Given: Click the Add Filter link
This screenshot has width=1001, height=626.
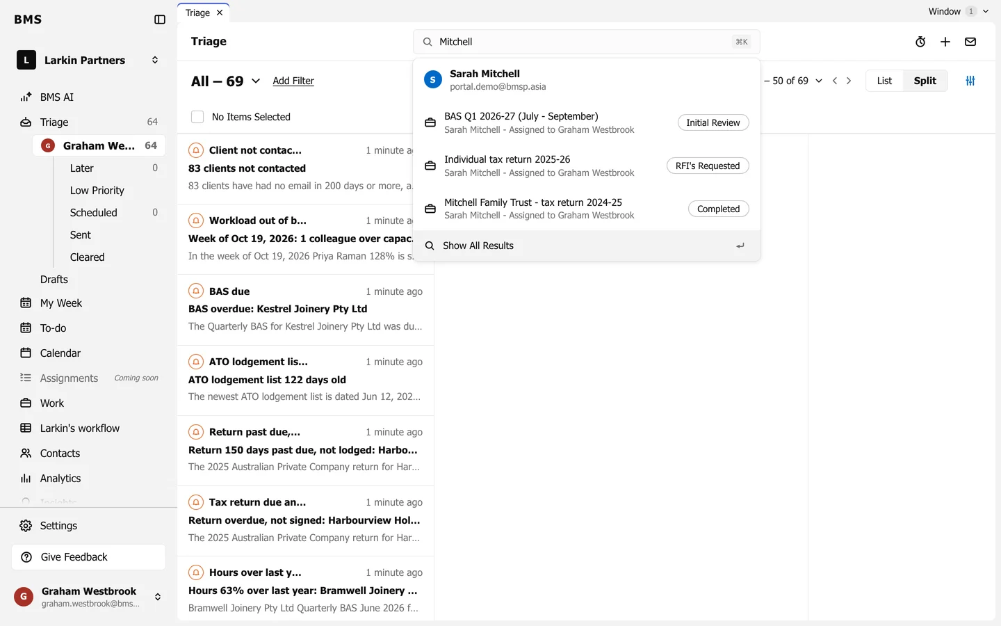Looking at the screenshot, I should tap(293, 81).
